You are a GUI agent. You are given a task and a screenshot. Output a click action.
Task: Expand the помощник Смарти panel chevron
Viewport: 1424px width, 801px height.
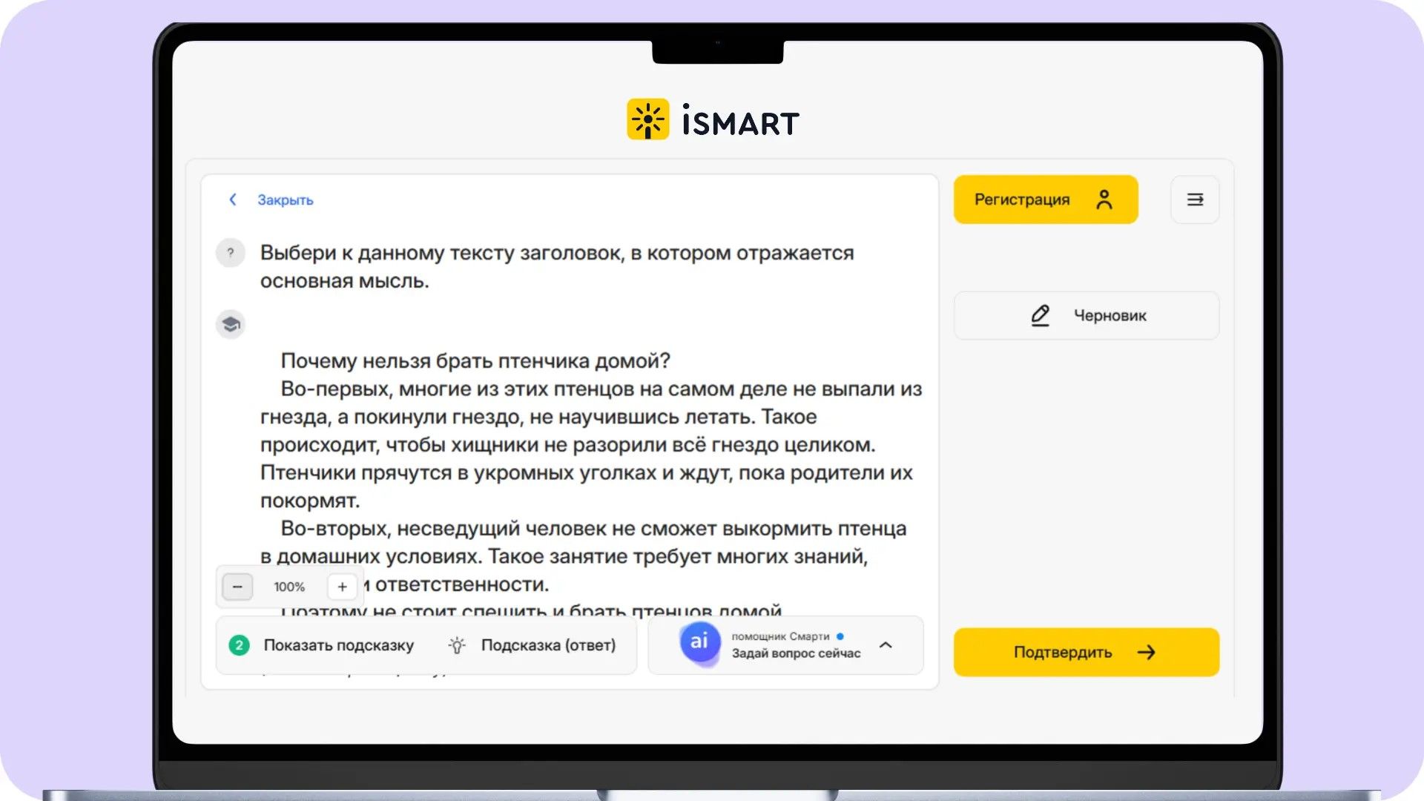pyautogui.click(x=886, y=645)
